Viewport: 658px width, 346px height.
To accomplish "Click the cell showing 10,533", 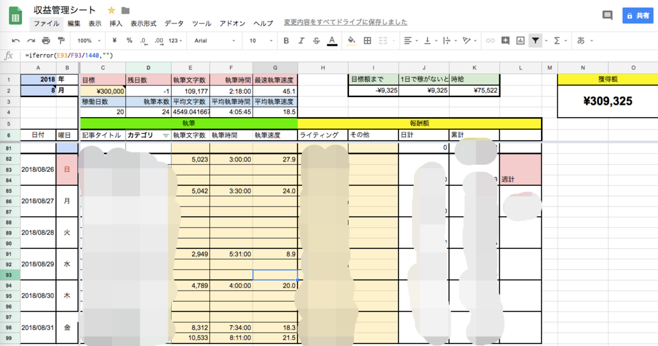I will tap(190, 338).
